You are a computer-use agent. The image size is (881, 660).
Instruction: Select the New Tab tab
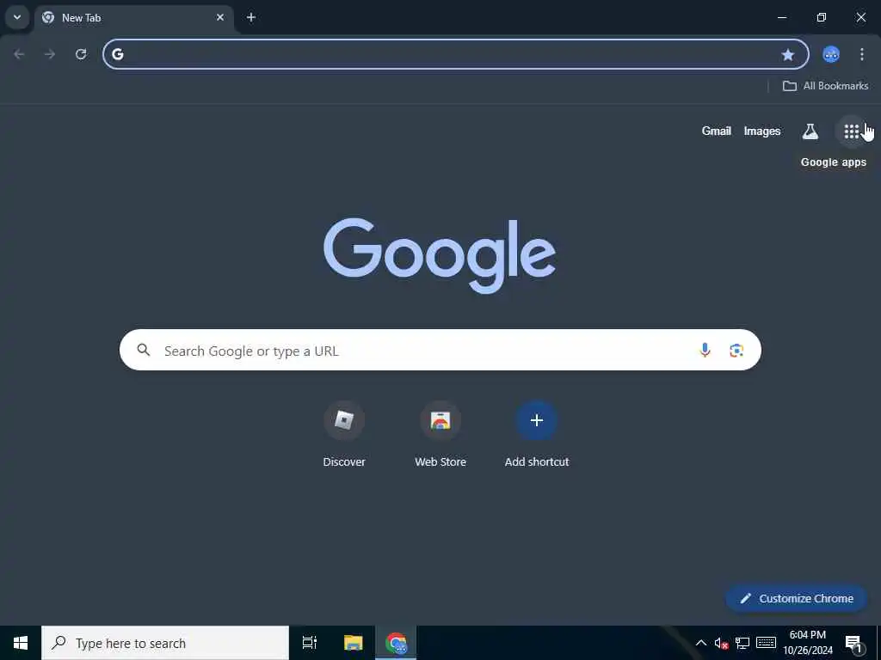click(x=133, y=17)
